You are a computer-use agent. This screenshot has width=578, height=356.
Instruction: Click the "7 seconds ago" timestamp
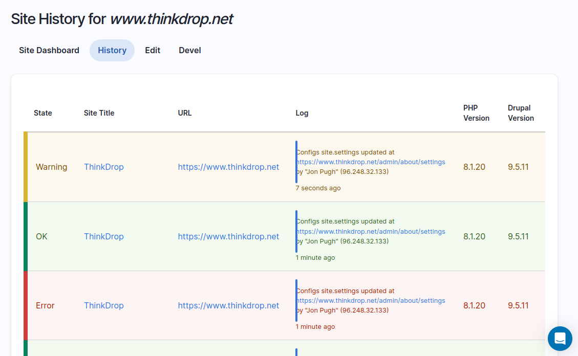point(318,188)
